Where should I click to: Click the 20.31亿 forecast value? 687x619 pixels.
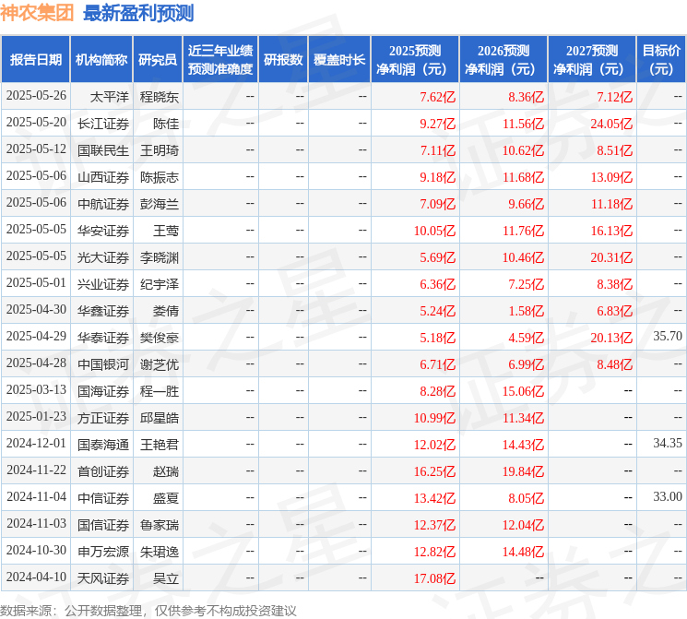(611, 257)
